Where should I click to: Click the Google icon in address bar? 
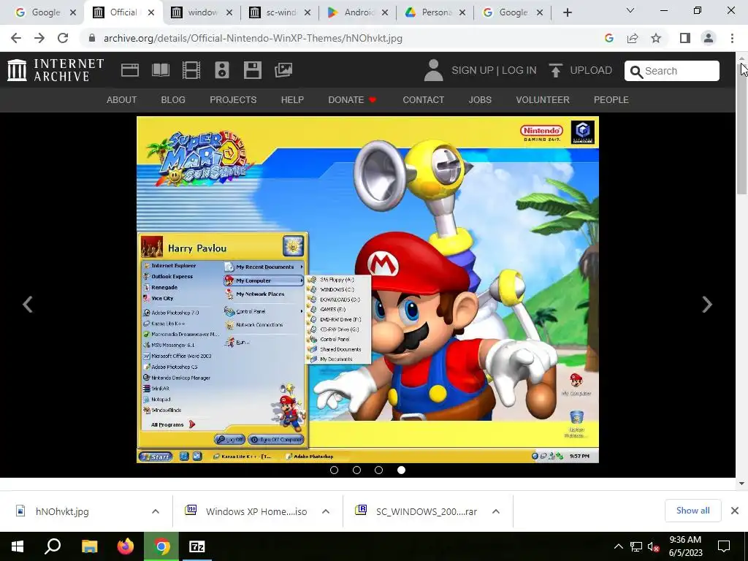click(x=609, y=38)
